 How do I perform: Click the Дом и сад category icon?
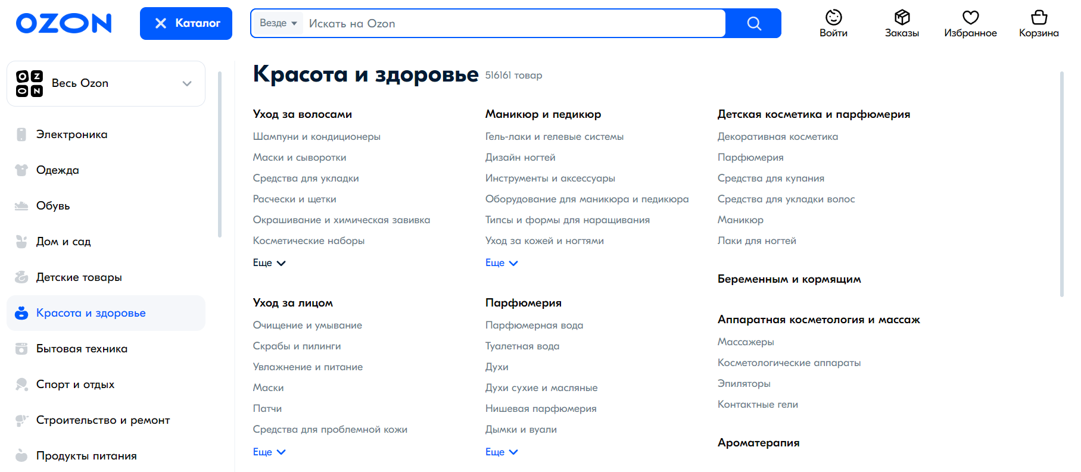[x=21, y=242]
